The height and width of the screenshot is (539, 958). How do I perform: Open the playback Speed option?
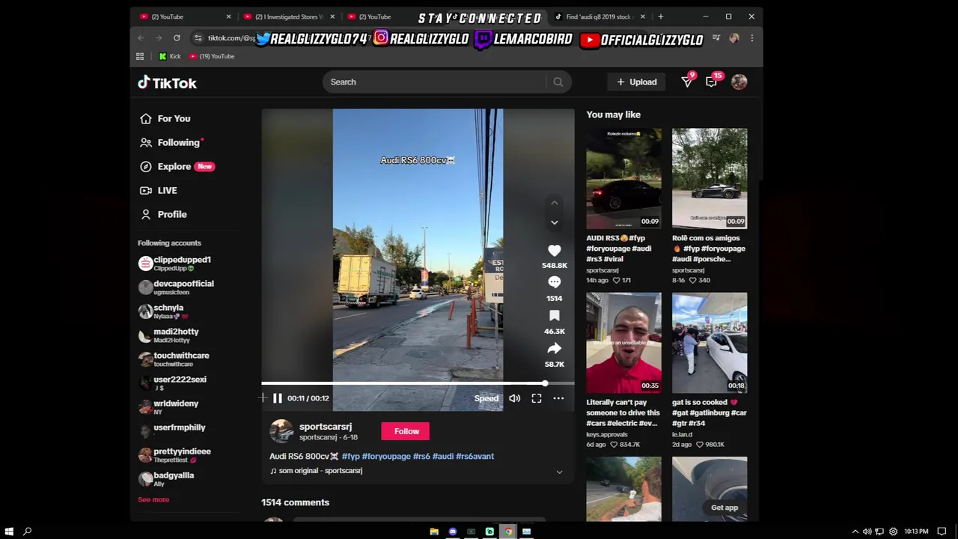(486, 398)
